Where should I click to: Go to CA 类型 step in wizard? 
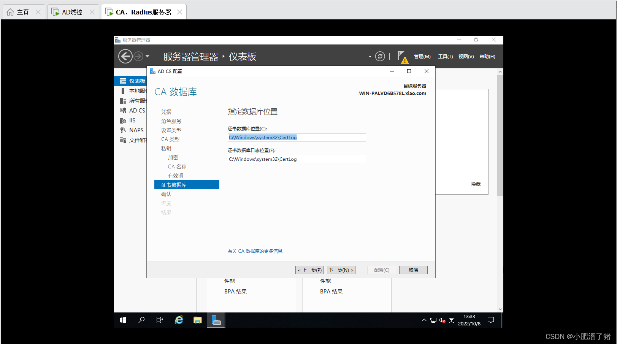click(x=170, y=139)
